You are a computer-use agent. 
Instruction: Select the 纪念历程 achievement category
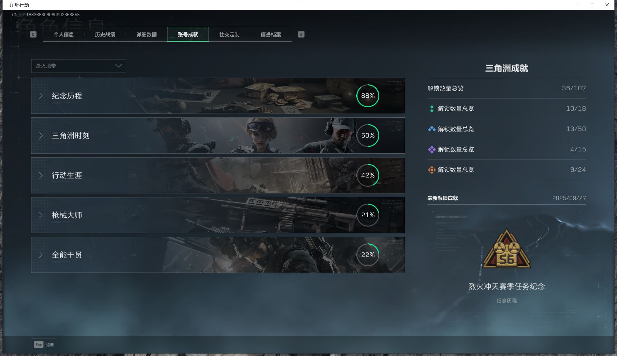point(68,96)
